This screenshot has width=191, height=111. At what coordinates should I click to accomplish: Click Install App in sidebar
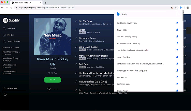click(10, 89)
